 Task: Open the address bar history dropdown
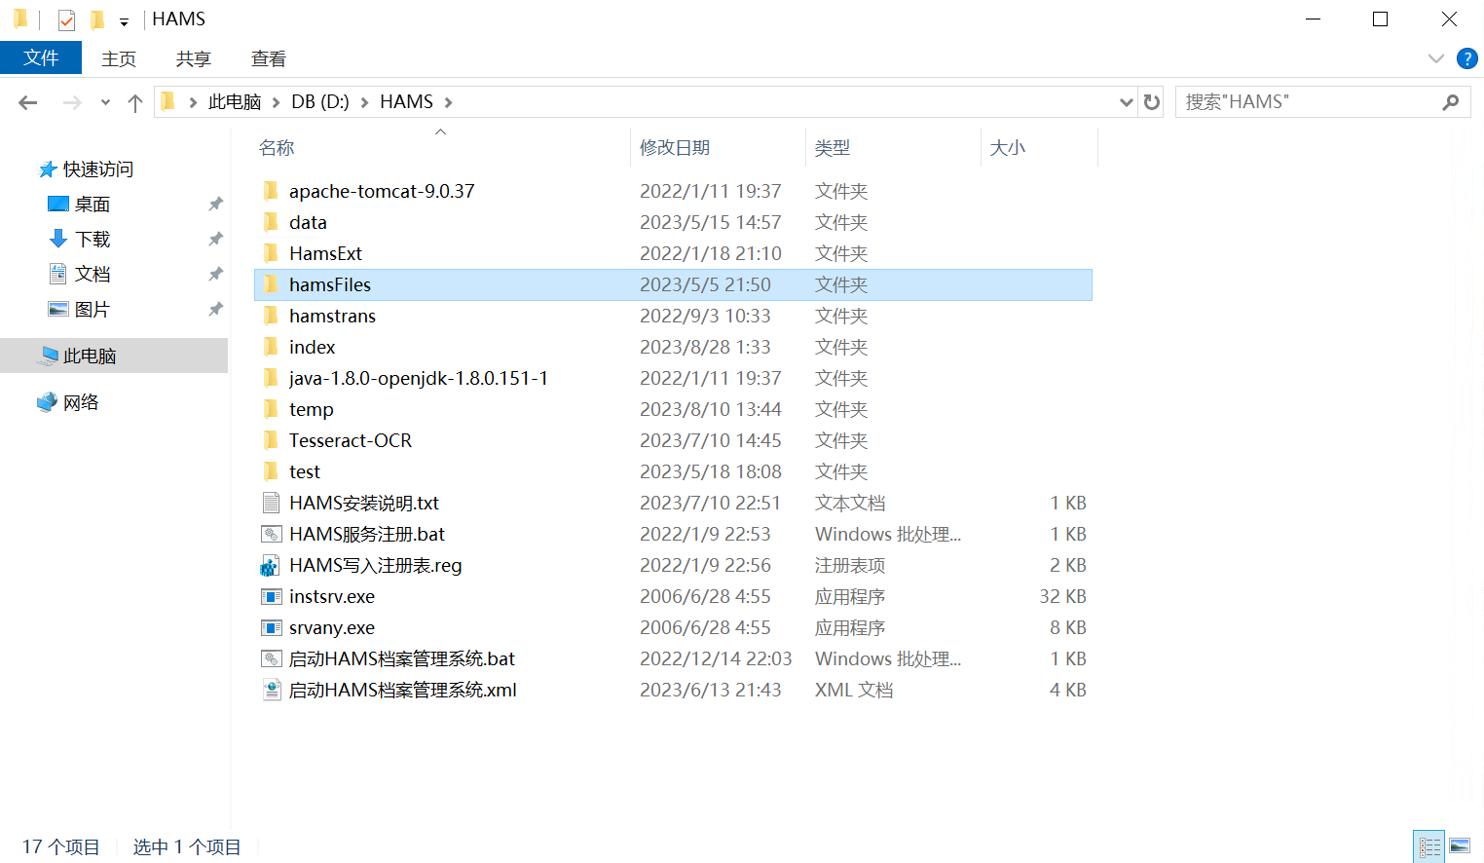coord(1126,102)
